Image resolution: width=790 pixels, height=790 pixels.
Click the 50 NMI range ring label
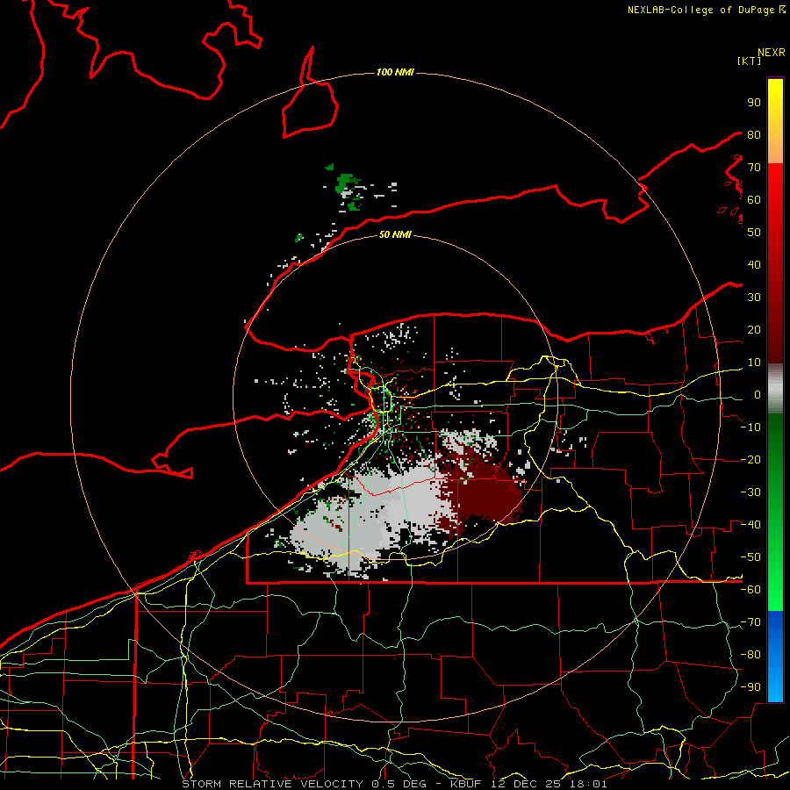coord(395,234)
